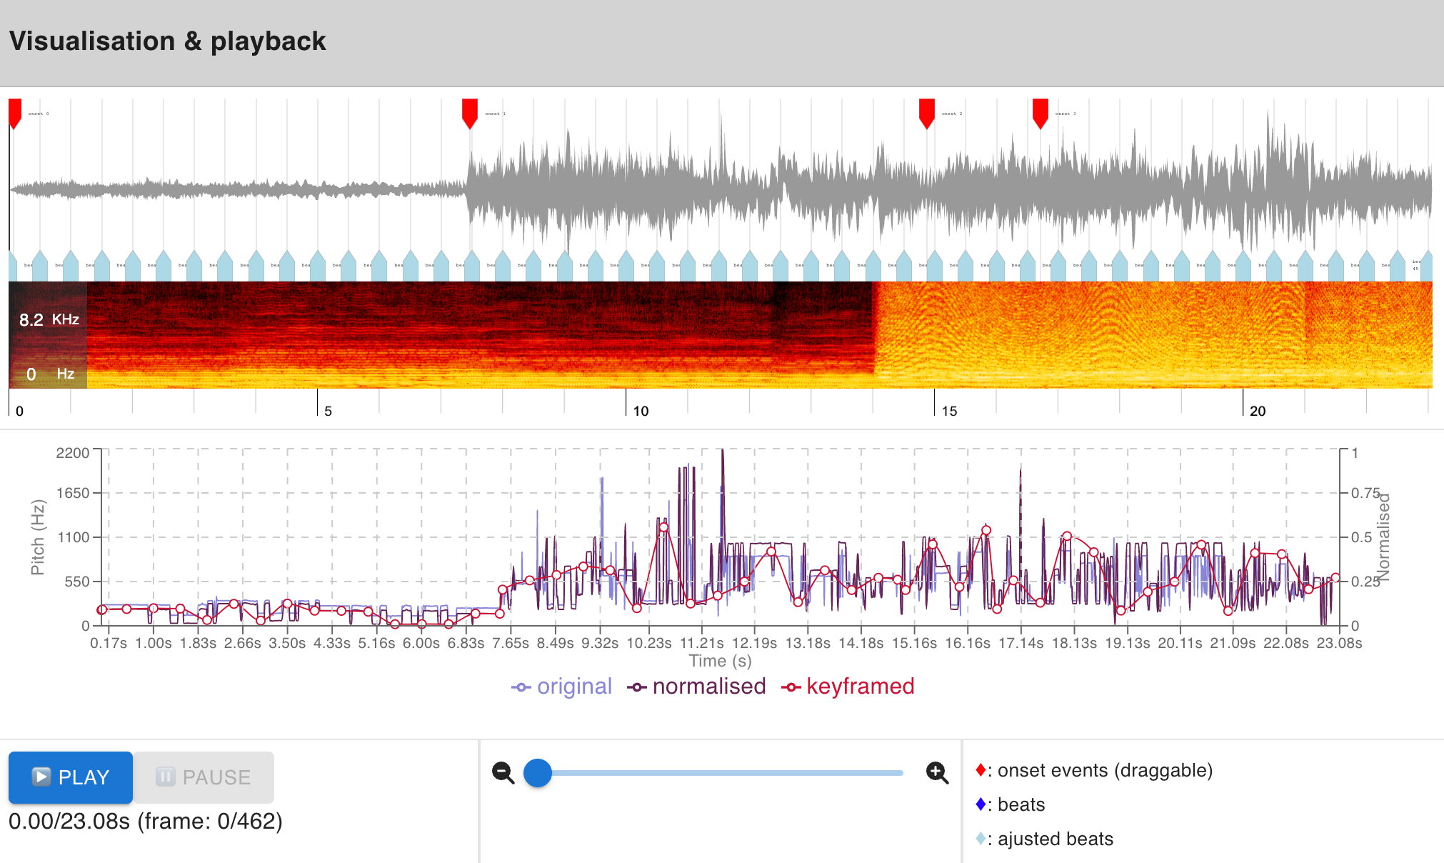This screenshot has height=863, width=1444.
Task: Select the red onset 2 marker flag
Action: click(x=926, y=111)
